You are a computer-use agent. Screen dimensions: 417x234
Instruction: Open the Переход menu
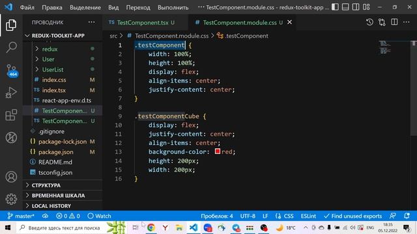tap(138, 7)
